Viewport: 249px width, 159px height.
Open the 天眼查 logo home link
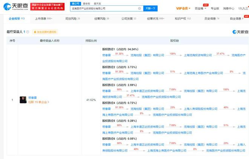click(x=16, y=6)
